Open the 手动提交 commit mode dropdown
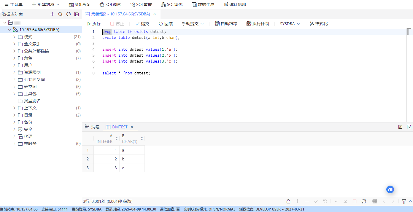 [x=193, y=24]
